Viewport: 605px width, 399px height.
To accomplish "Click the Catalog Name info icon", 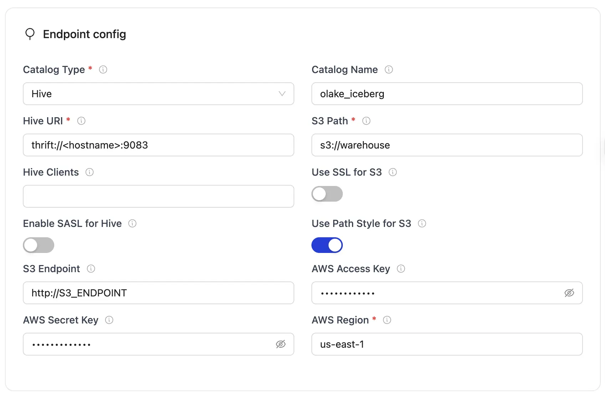I will point(389,69).
